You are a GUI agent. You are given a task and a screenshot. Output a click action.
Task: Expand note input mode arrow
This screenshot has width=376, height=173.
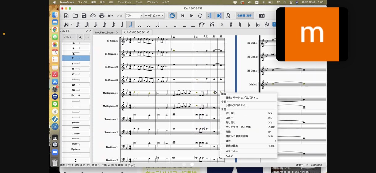pyautogui.click(x=72, y=25)
